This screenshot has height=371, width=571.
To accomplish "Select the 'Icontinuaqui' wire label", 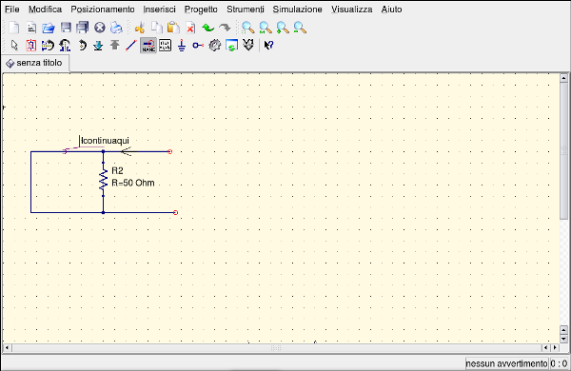I will (105, 141).
